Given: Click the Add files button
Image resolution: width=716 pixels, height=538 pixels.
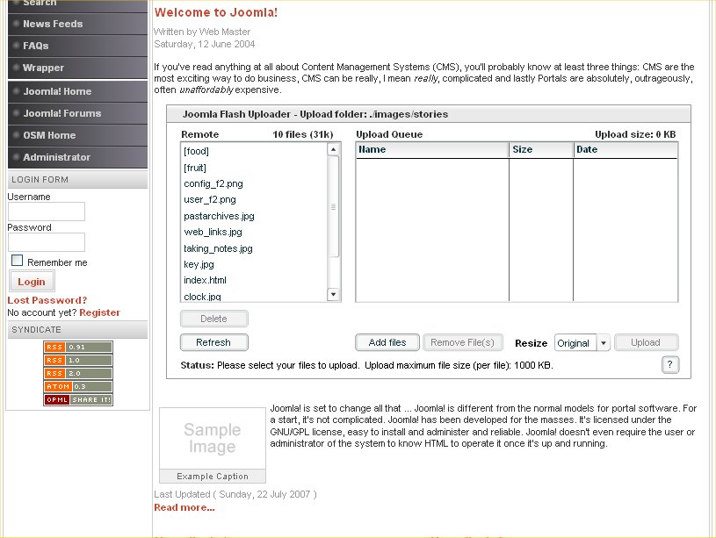Looking at the screenshot, I should pos(387,342).
